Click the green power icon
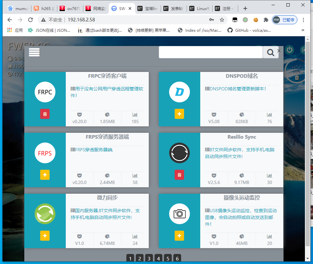The image size is (313, 264). [x=289, y=50]
